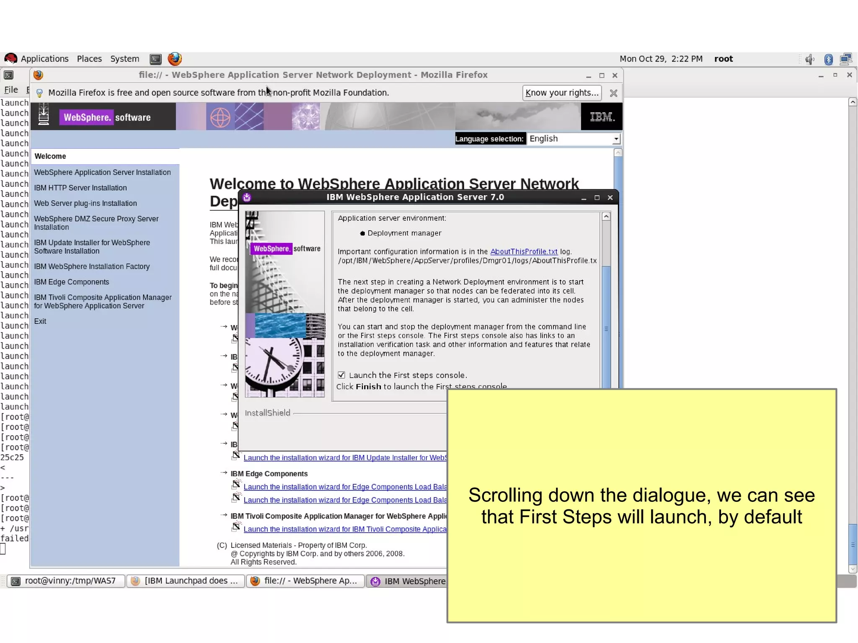Click the Know your rights... button

tap(562, 93)
